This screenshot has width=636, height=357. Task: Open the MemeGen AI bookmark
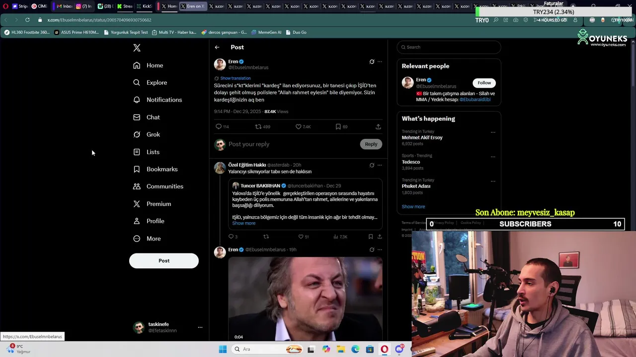266,32
